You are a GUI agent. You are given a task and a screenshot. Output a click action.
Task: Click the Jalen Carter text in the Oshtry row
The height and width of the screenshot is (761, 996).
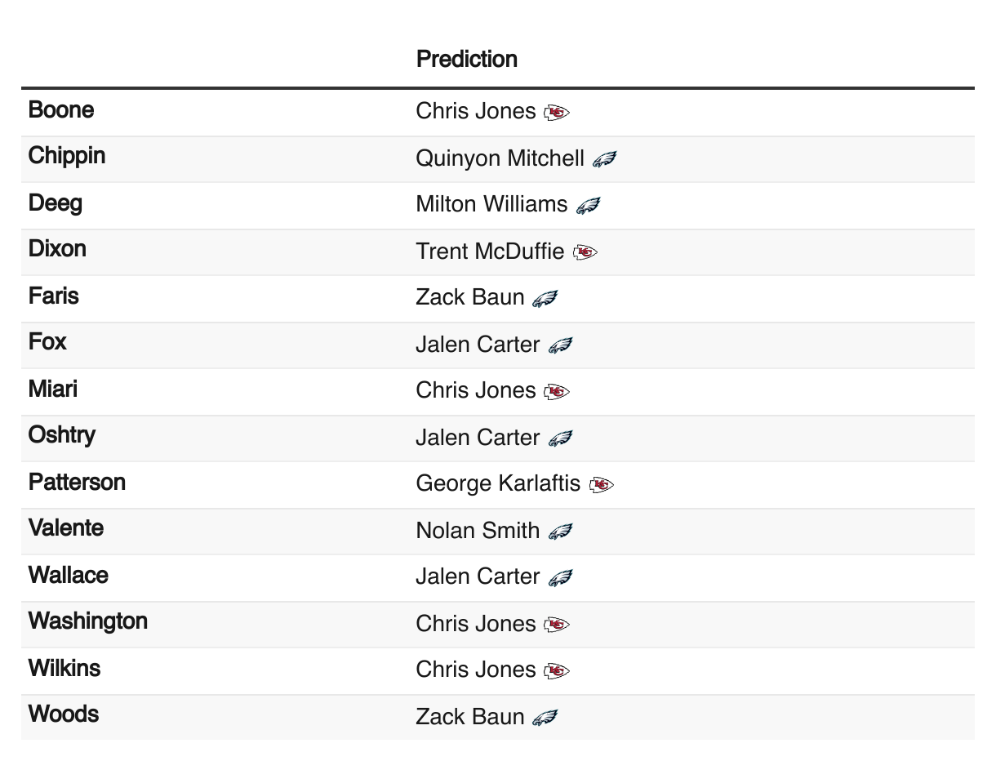[478, 438]
